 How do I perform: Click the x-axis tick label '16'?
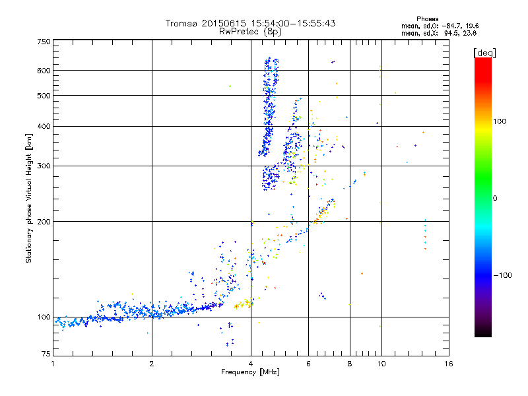pos(449,364)
